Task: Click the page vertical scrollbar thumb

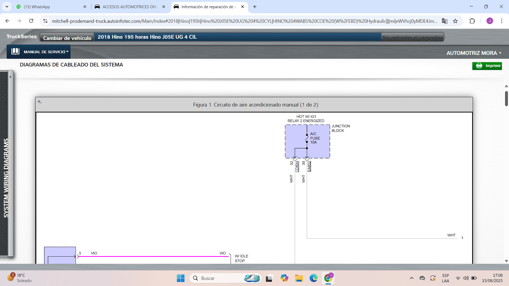Action: pyautogui.click(x=506, y=99)
